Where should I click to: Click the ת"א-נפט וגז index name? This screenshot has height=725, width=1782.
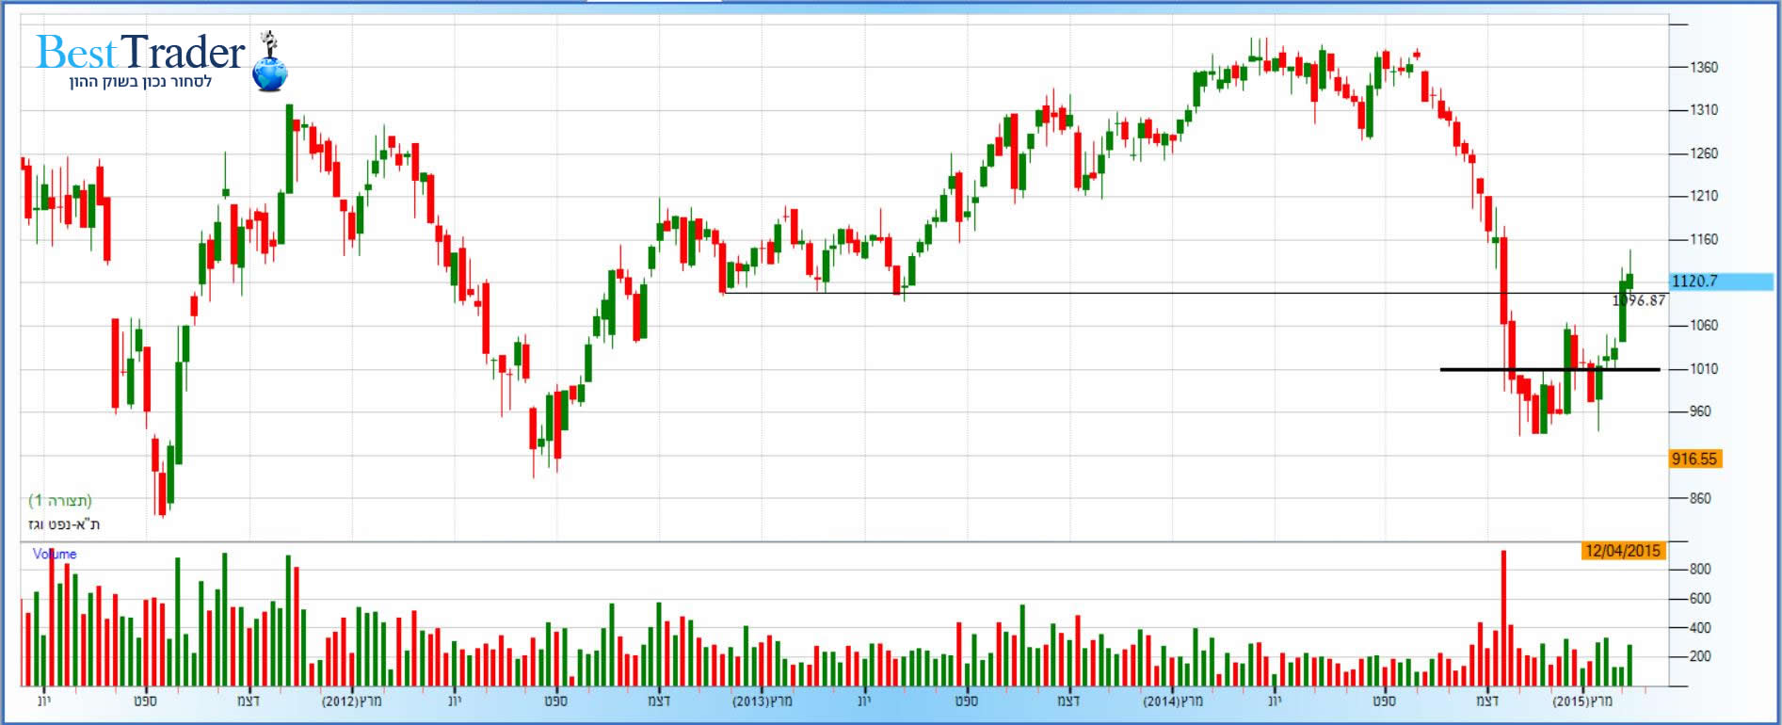[x=64, y=524]
